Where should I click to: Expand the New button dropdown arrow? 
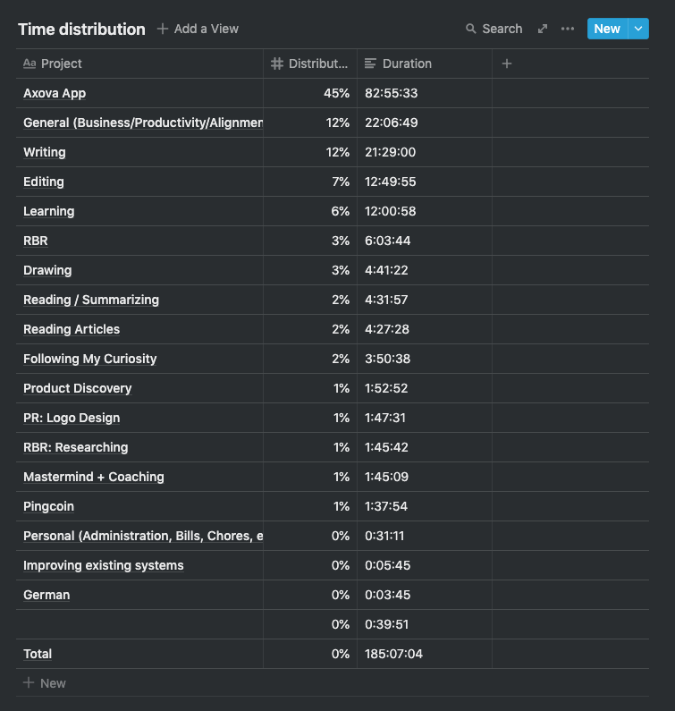pos(638,29)
